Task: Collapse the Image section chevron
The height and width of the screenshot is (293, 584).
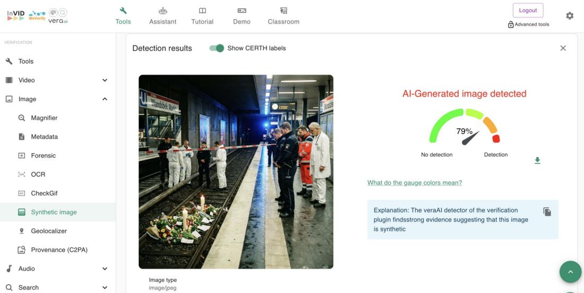Action: [x=105, y=99]
